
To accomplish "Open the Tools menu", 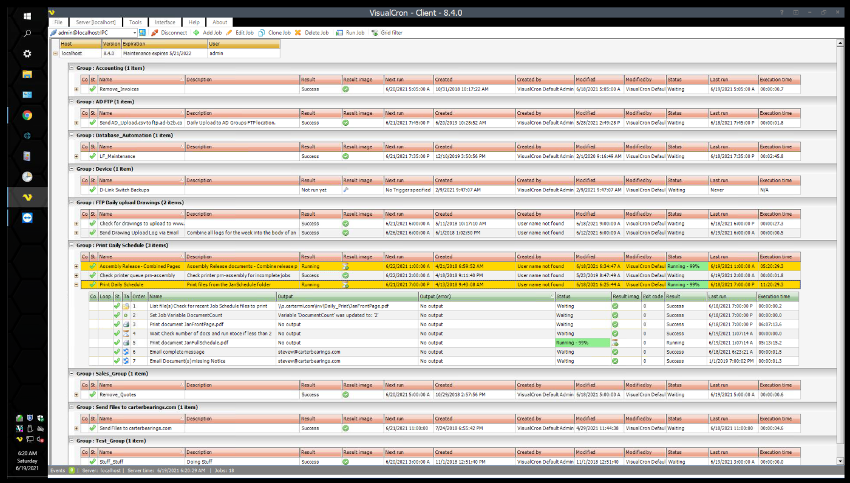I will 135,22.
